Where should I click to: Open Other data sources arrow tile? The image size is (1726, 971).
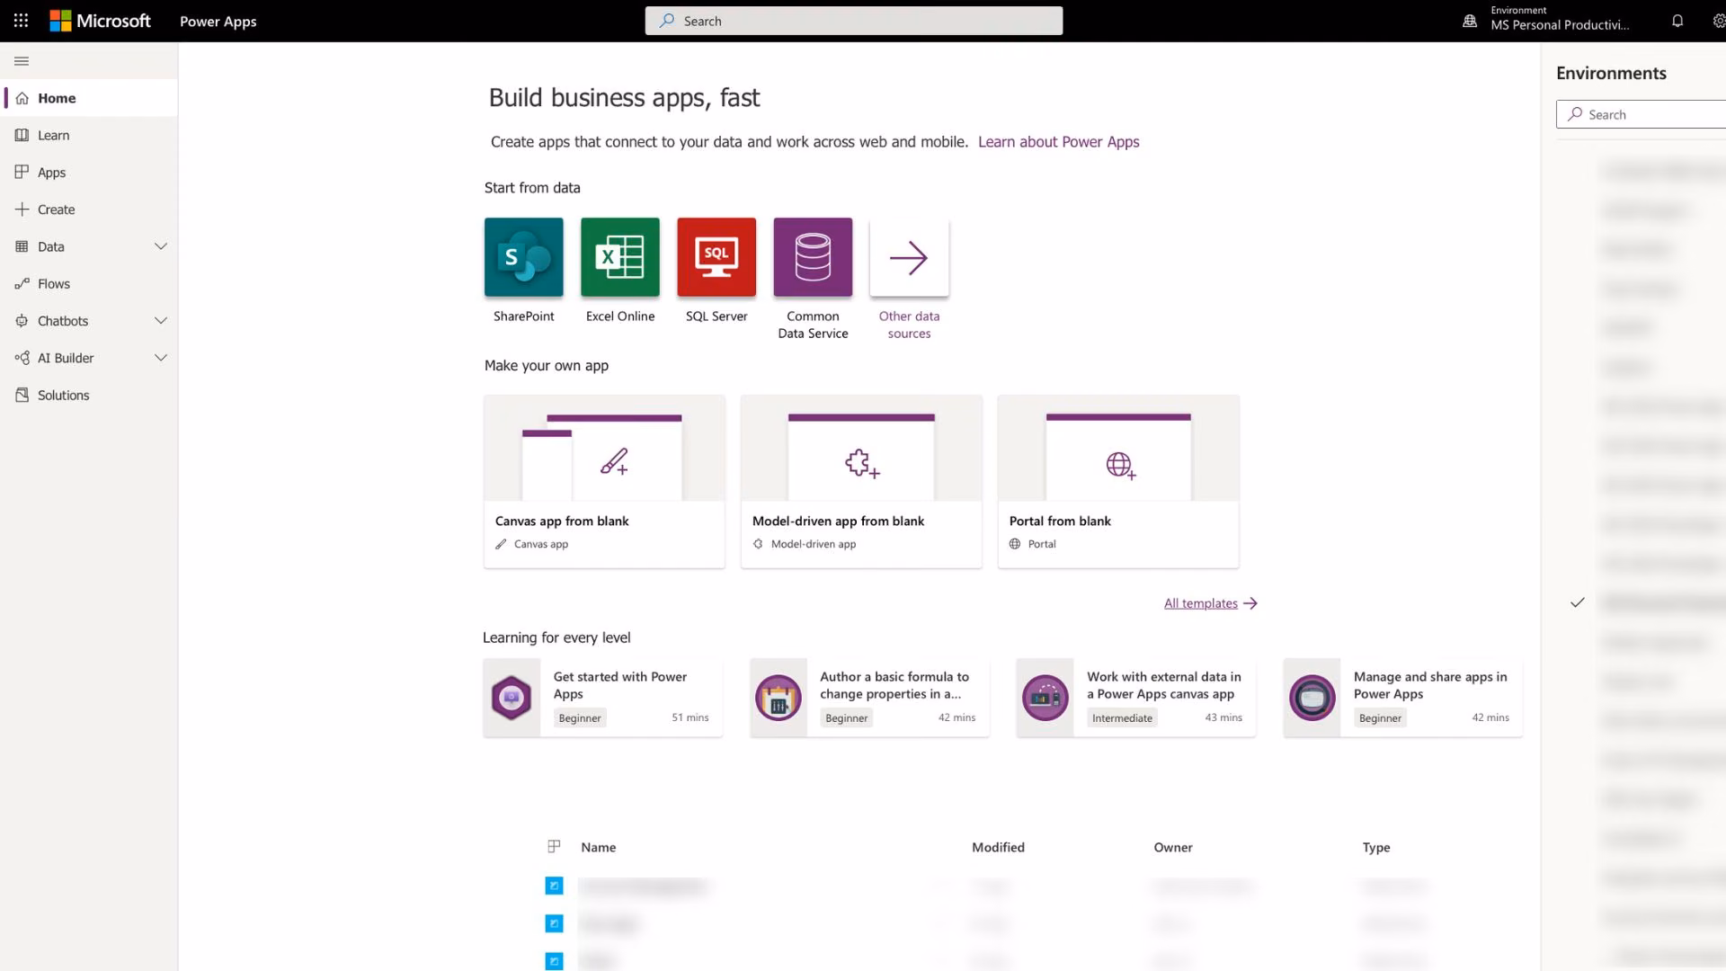point(909,257)
